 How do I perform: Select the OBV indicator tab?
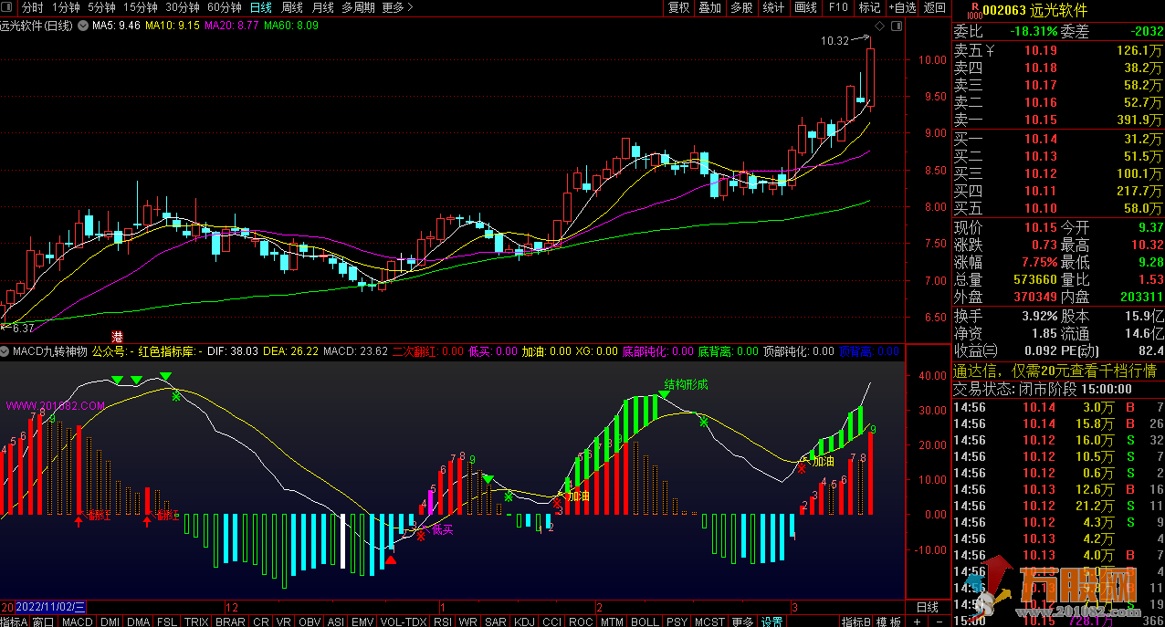pyautogui.click(x=310, y=621)
